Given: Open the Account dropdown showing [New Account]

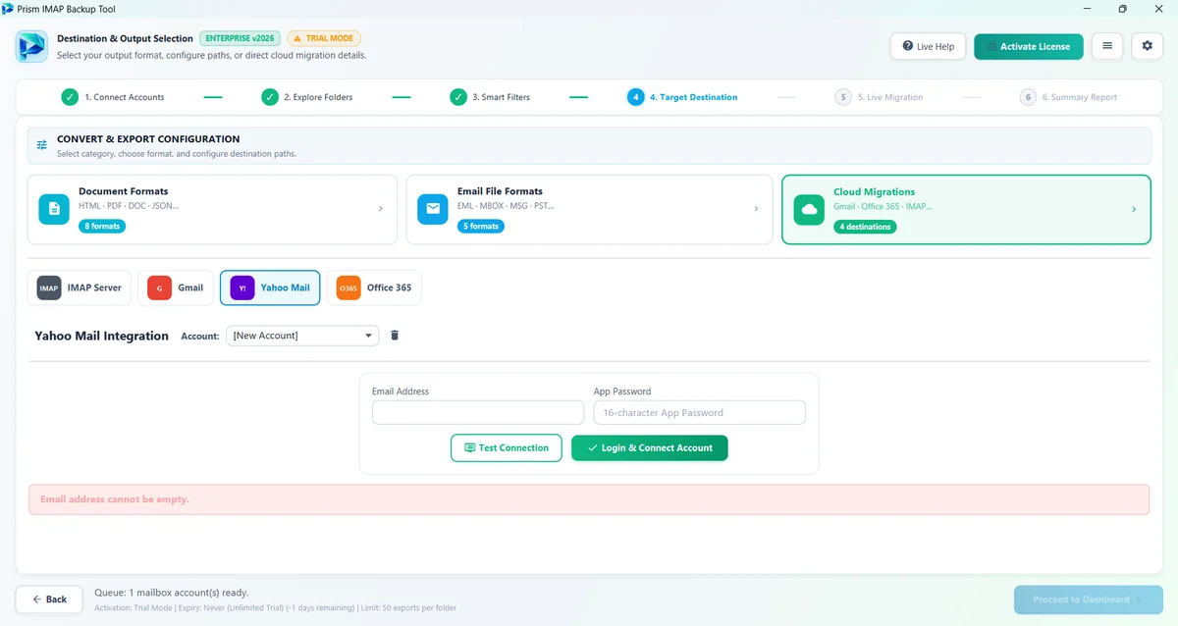Looking at the screenshot, I should point(302,336).
